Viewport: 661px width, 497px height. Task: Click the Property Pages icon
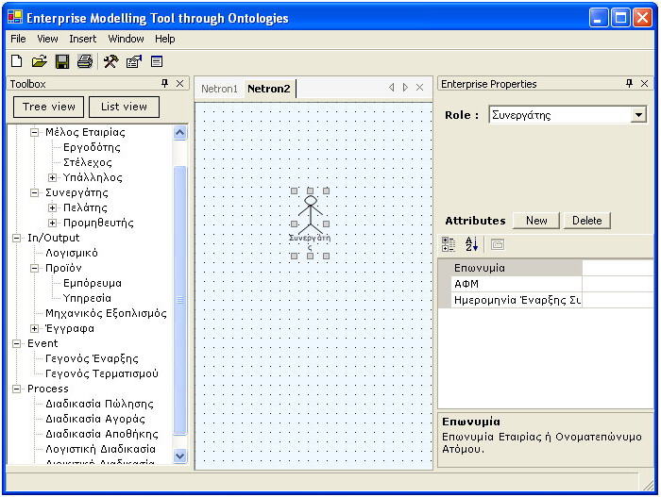coord(498,244)
